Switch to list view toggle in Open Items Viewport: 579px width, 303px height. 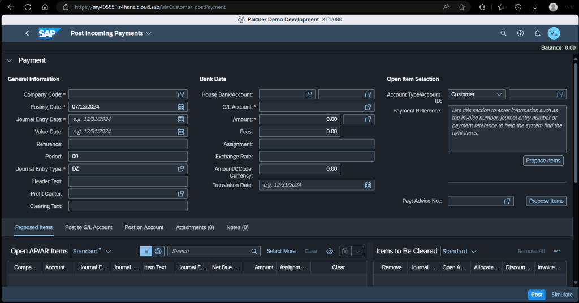point(146,252)
